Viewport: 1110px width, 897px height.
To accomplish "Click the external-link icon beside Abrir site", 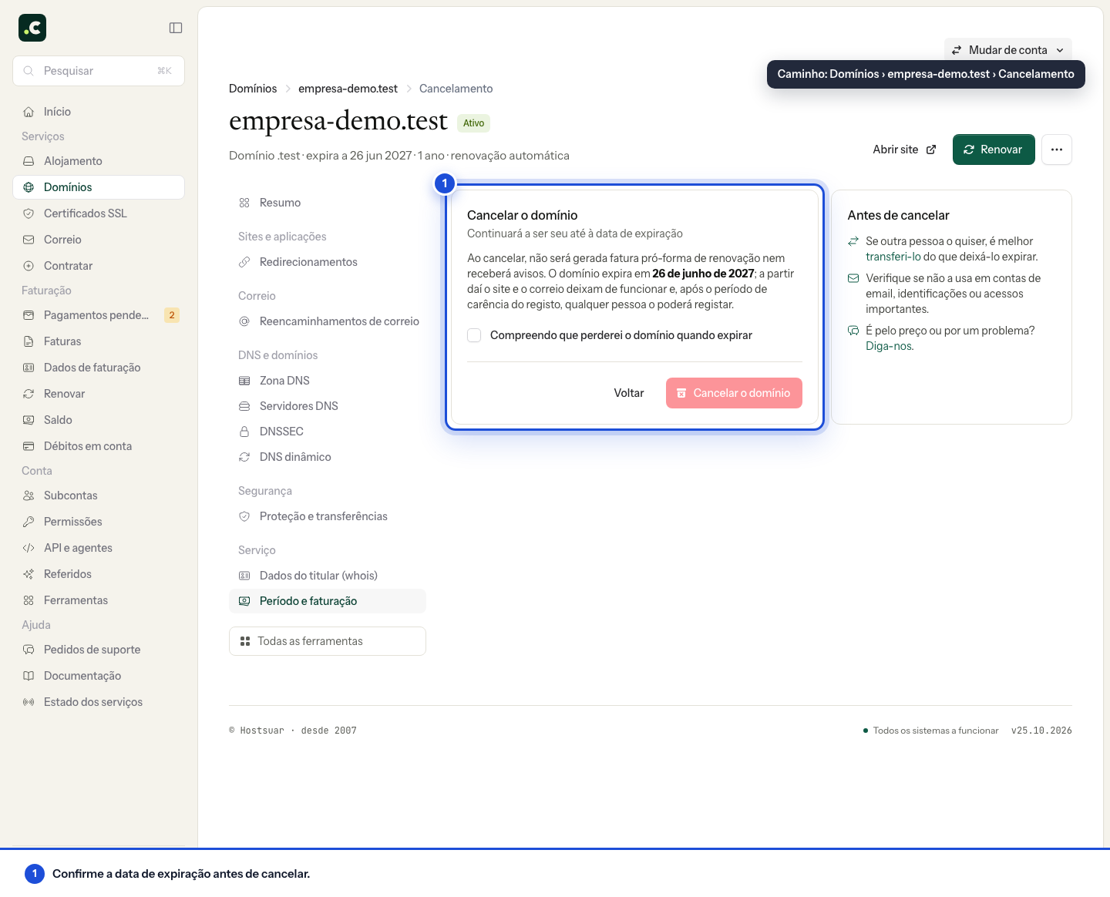I will pos(931,149).
